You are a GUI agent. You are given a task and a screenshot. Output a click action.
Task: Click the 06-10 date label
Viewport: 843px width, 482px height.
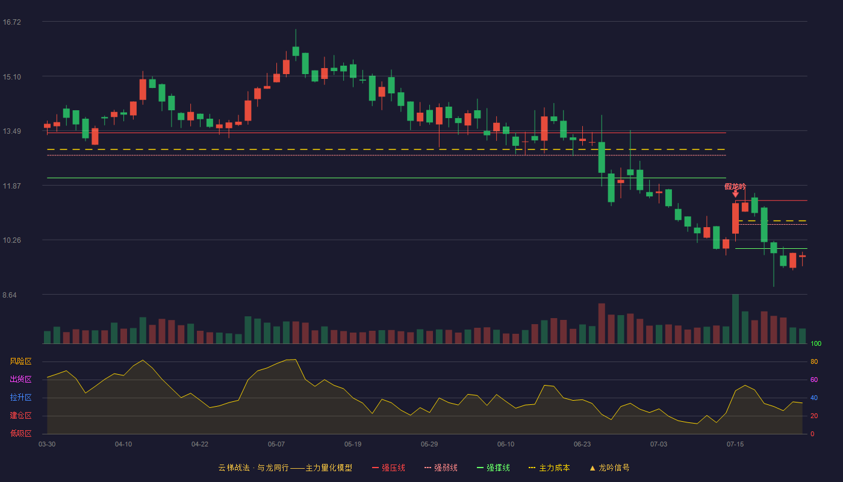click(506, 444)
